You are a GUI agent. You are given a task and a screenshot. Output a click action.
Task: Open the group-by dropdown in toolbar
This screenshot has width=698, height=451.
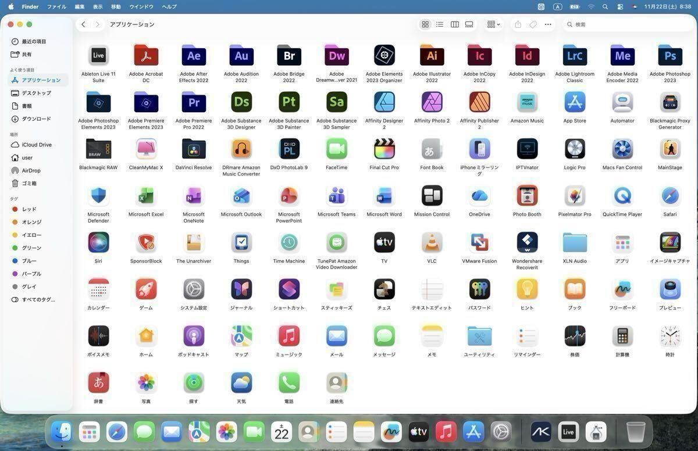point(494,24)
